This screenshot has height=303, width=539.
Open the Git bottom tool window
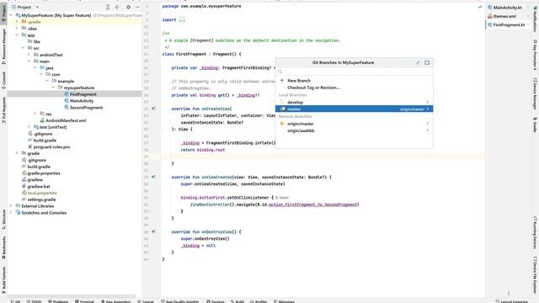coord(15,301)
